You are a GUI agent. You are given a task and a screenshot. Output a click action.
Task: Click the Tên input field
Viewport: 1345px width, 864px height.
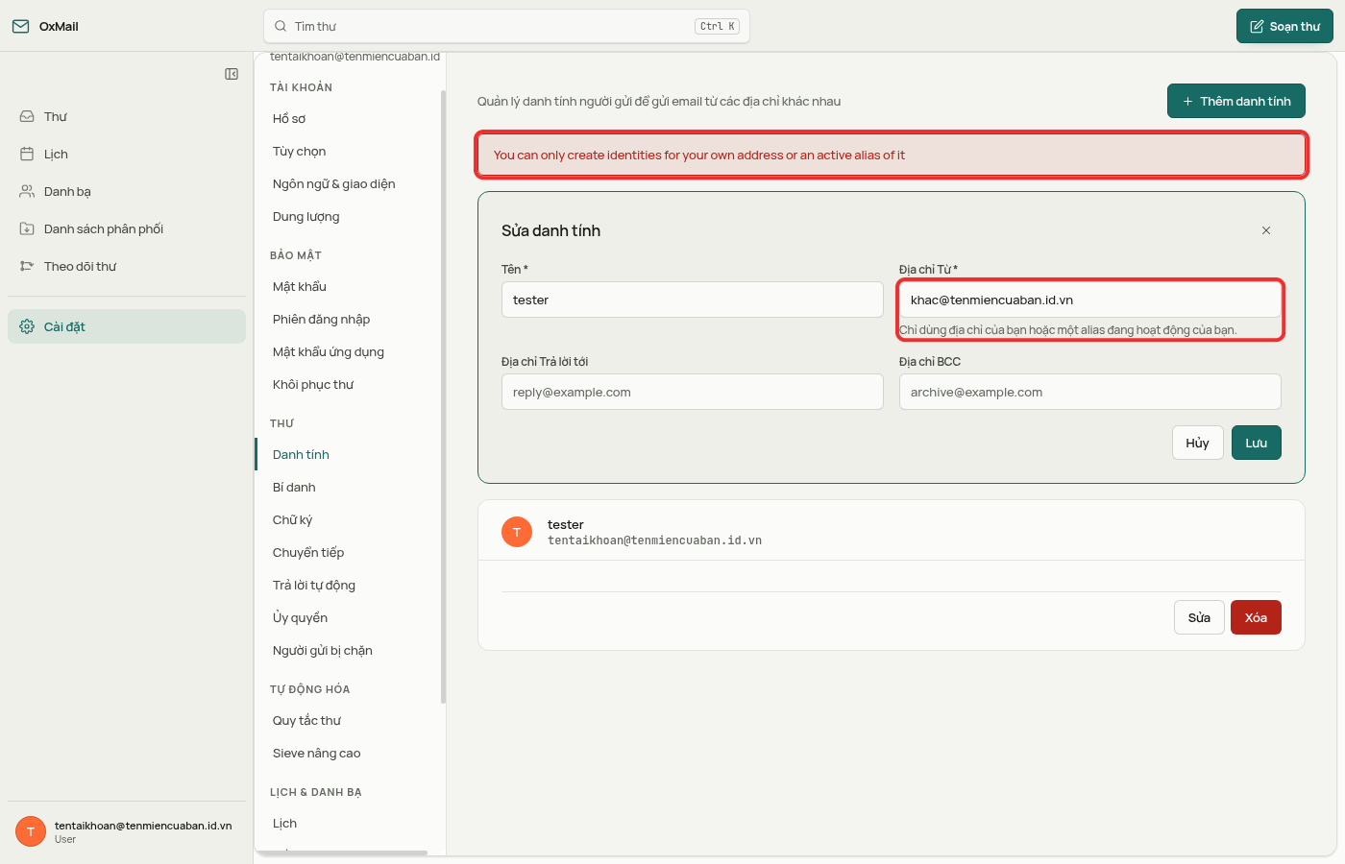point(692,300)
